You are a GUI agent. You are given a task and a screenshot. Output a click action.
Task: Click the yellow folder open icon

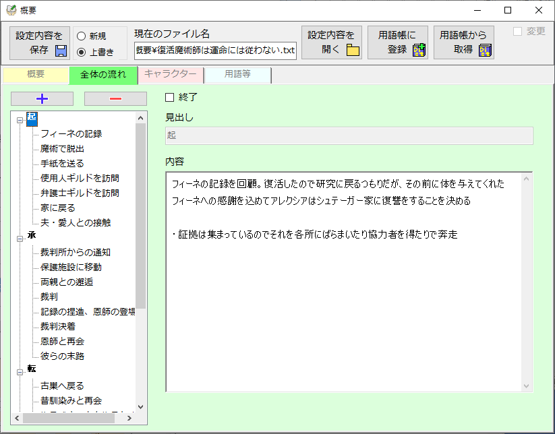point(353,51)
